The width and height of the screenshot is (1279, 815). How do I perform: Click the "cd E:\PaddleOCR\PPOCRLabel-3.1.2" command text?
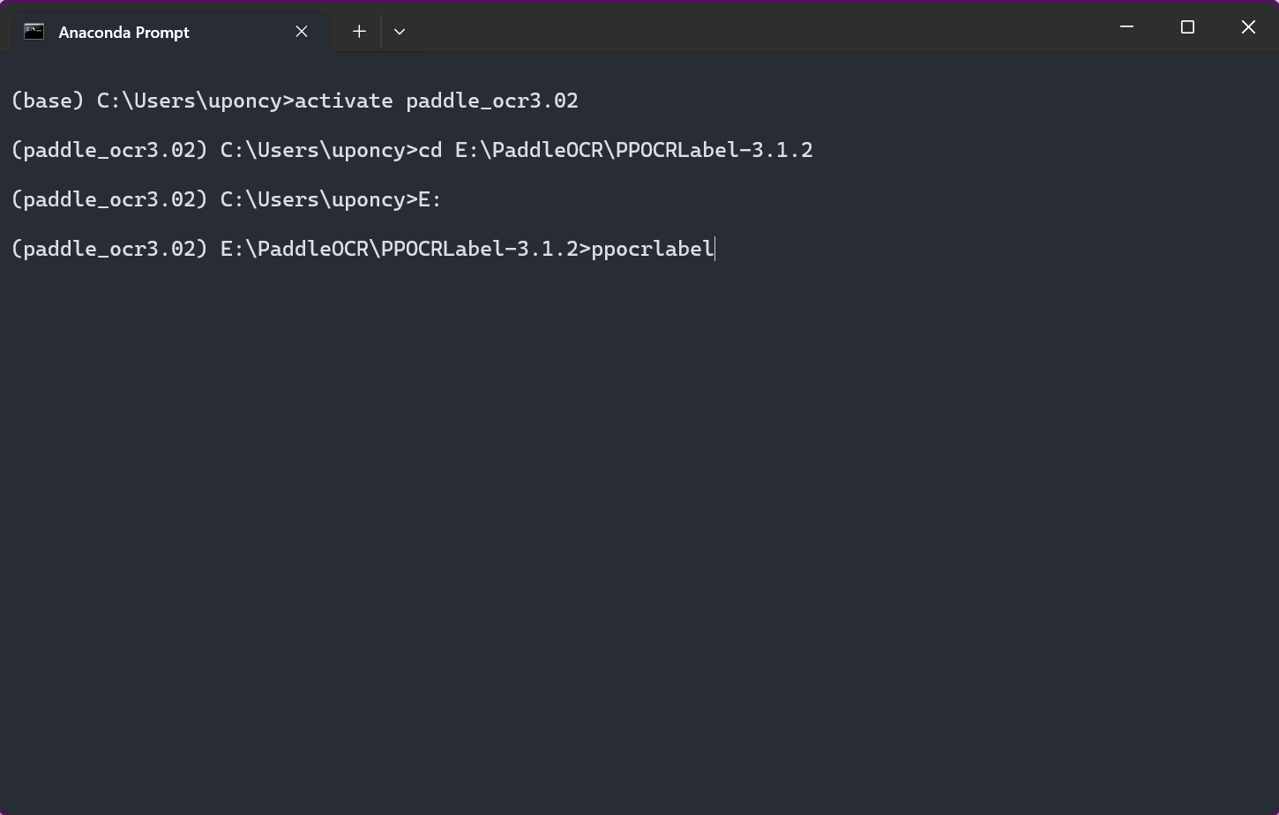coord(615,151)
